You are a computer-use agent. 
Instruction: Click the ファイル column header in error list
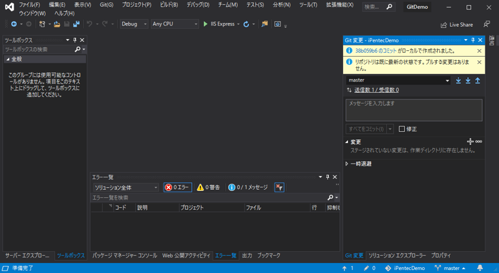[x=277, y=207]
